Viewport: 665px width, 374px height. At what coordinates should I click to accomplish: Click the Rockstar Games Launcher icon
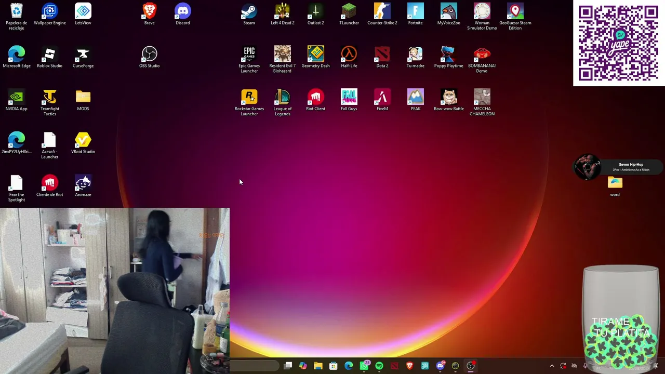tap(249, 102)
